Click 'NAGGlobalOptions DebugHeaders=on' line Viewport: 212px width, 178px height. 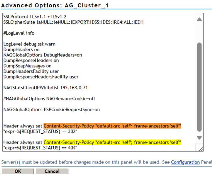point(43,55)
